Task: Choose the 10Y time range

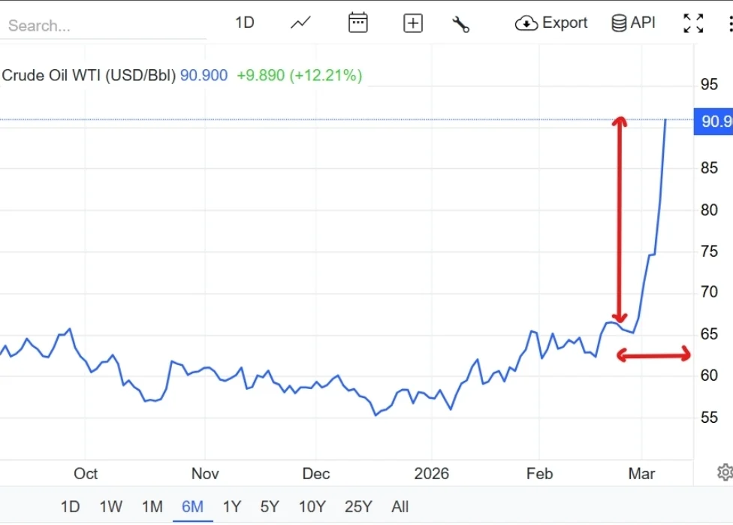Action: coord(312,506)
